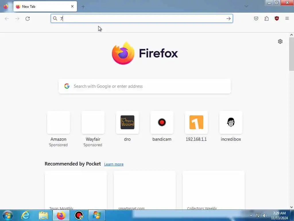Open a new tab with plus button

click(83, 7)
